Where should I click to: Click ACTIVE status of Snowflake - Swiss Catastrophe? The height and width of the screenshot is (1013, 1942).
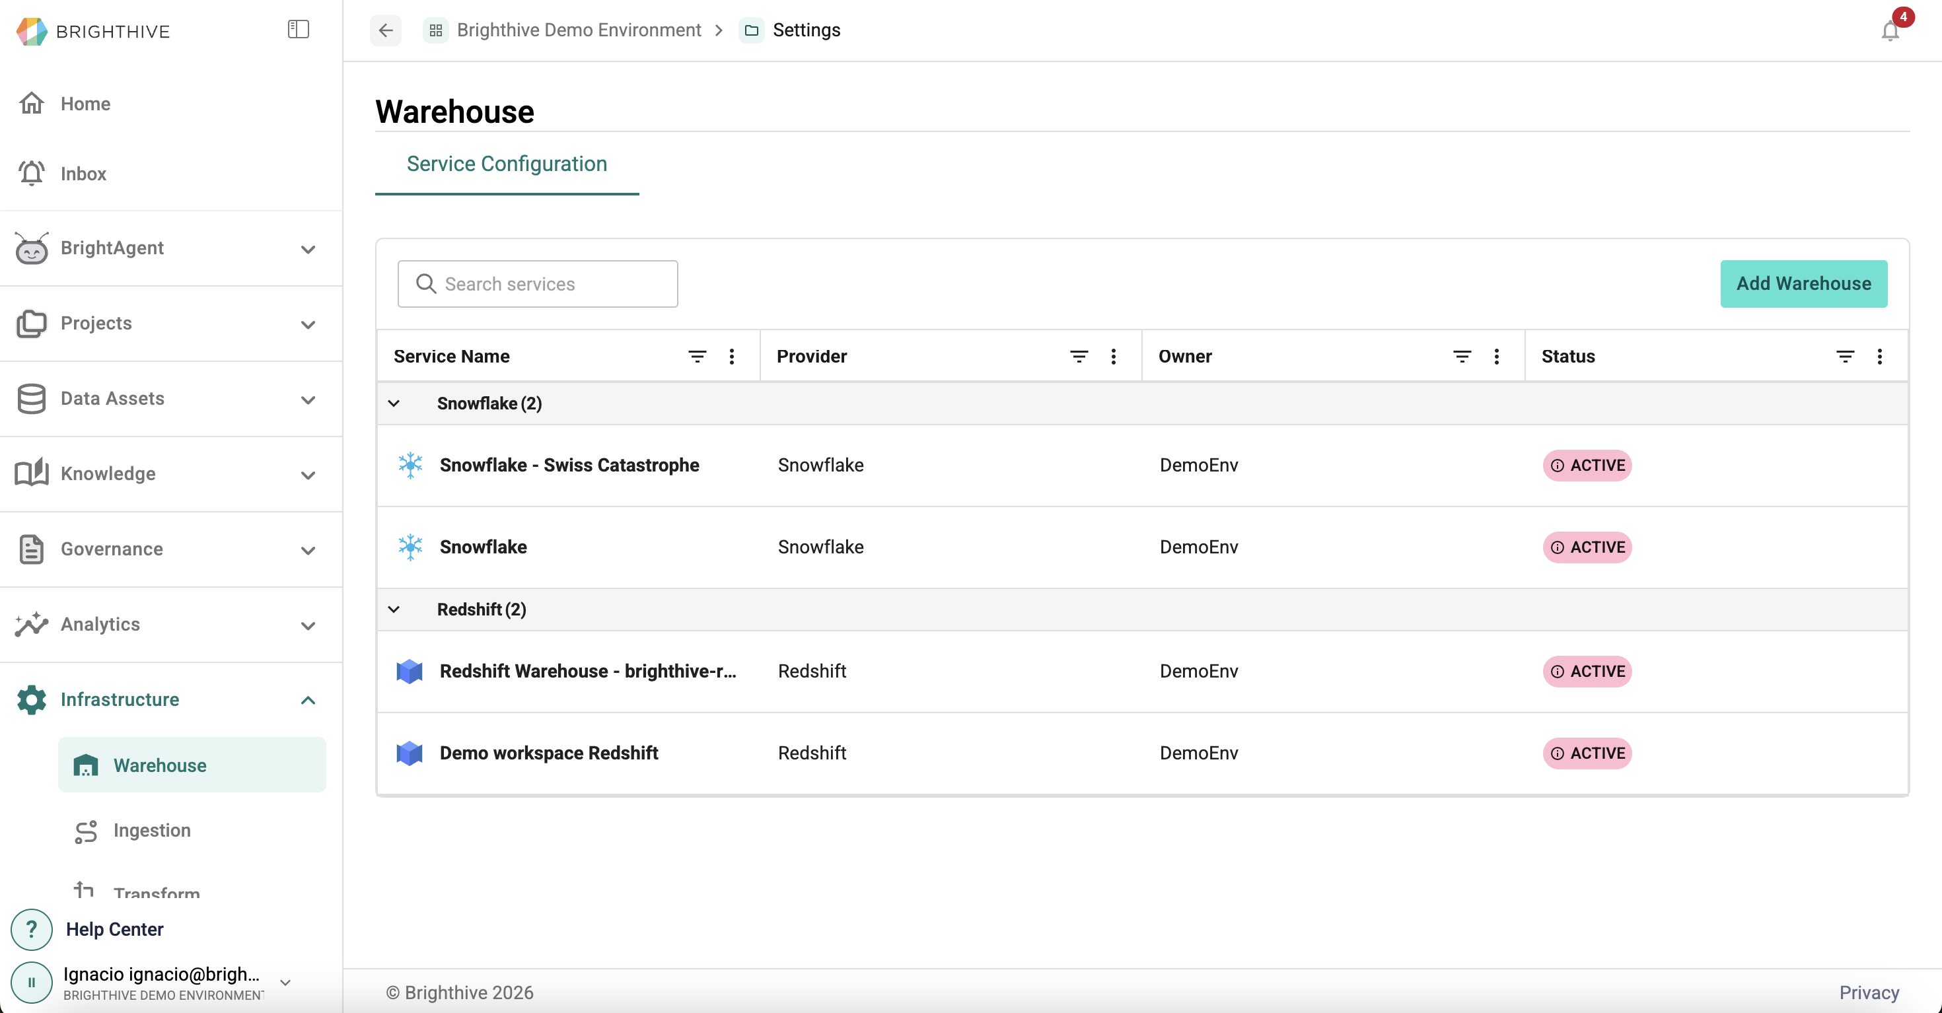(x=1587, y=465)
